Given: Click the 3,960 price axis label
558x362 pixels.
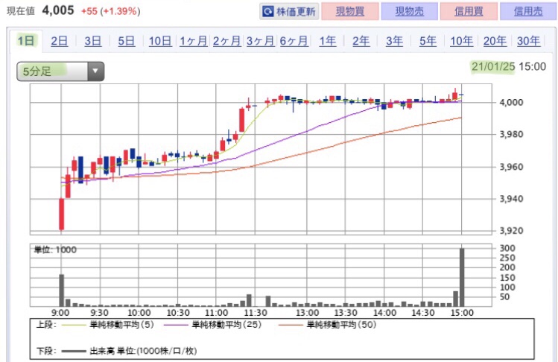Looking at the screenshot, I should [511, 167].
